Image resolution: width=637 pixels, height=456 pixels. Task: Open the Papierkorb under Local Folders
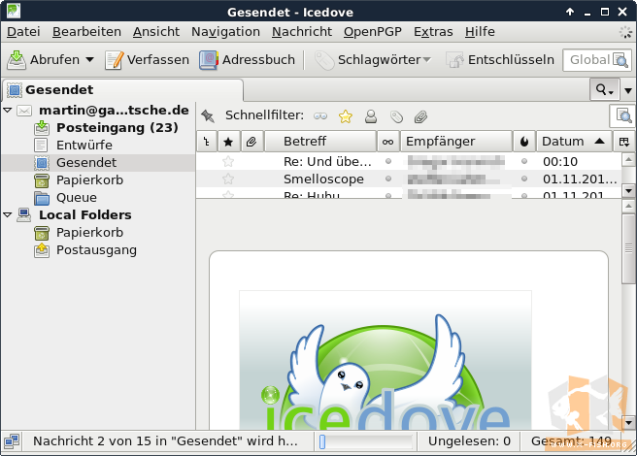tap(89, 232)
